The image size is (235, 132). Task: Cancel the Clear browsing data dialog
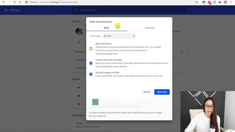[x=147, y=92]
